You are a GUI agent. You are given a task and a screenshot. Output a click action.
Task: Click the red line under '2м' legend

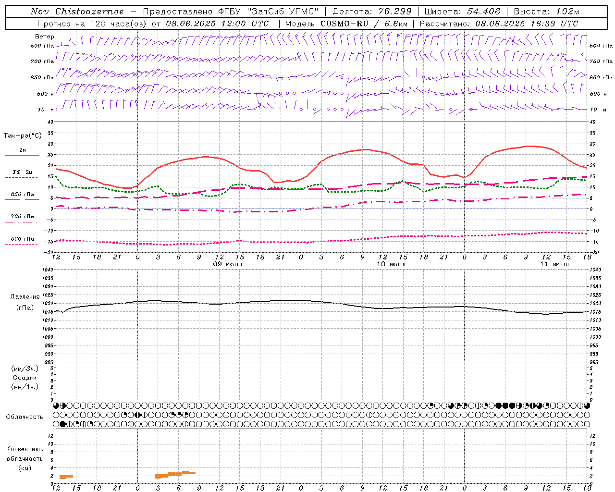pyautogui.click(x=22, y=156)
